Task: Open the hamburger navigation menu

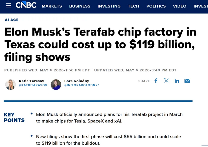Action: [x=9, y=5]
